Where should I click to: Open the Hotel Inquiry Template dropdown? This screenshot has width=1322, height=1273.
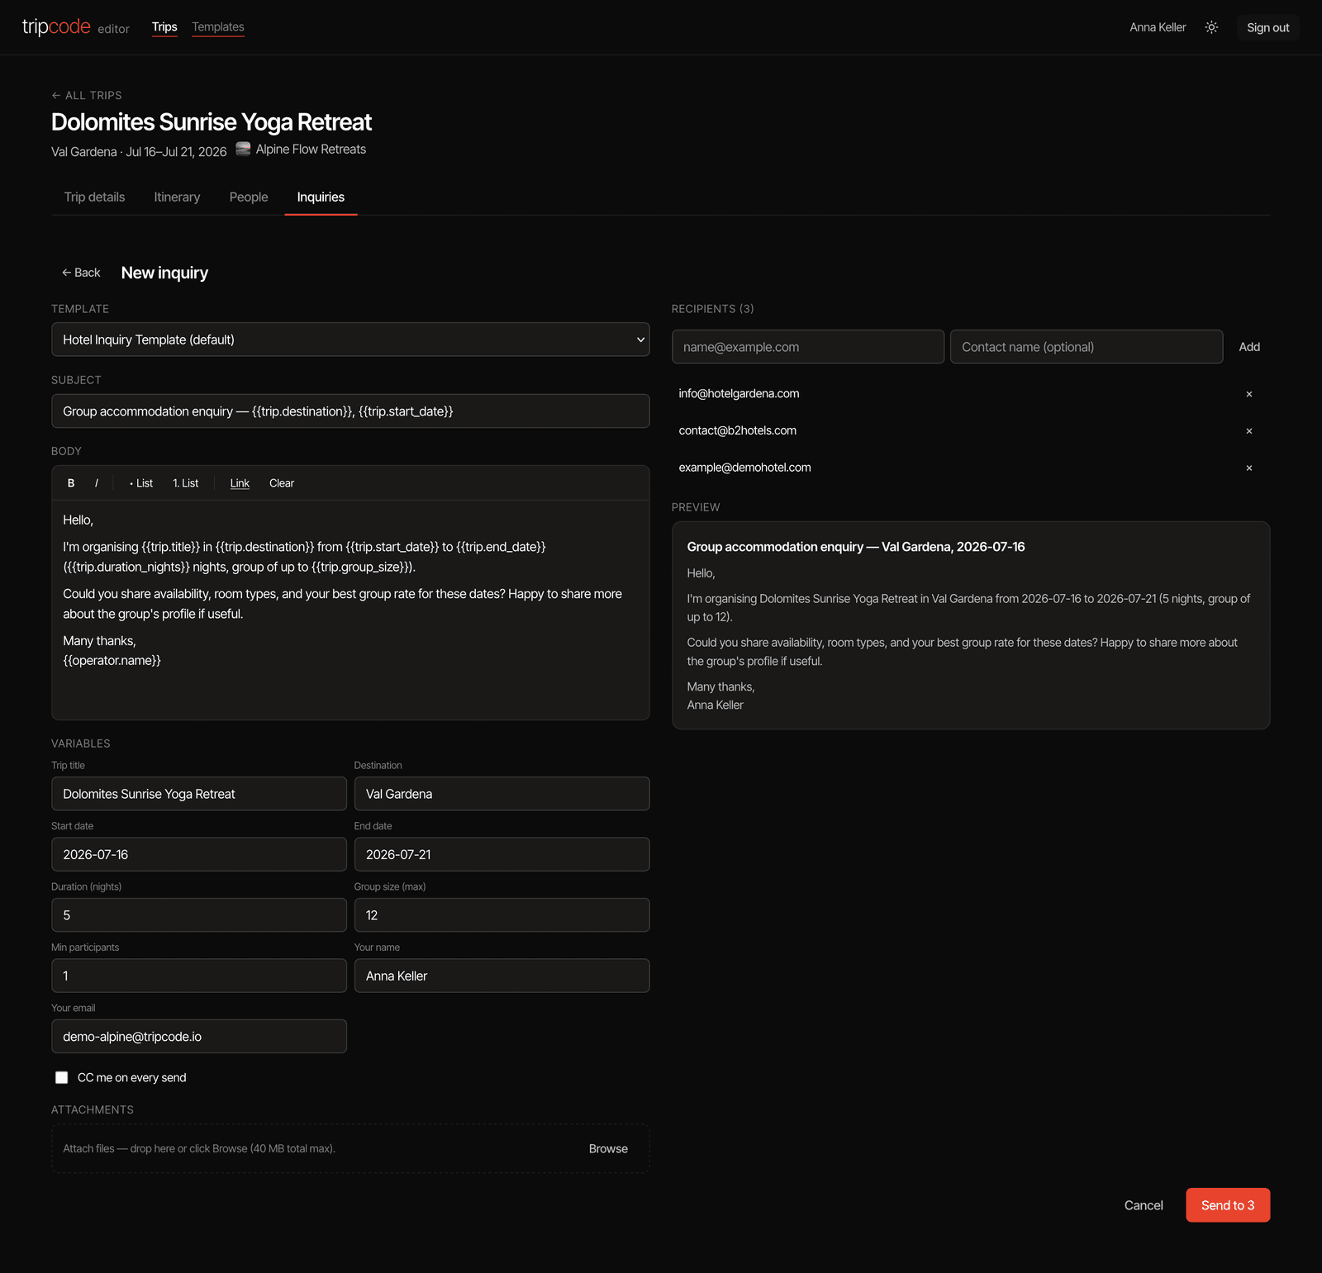350,340
